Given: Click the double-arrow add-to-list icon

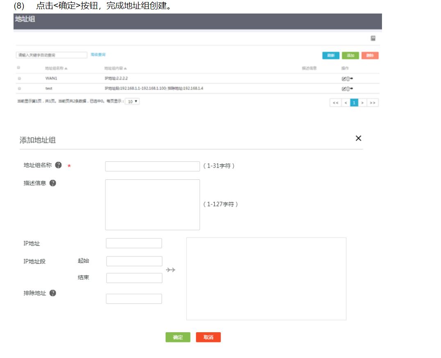Looking at the screenshot, I should tap(170, 270).
